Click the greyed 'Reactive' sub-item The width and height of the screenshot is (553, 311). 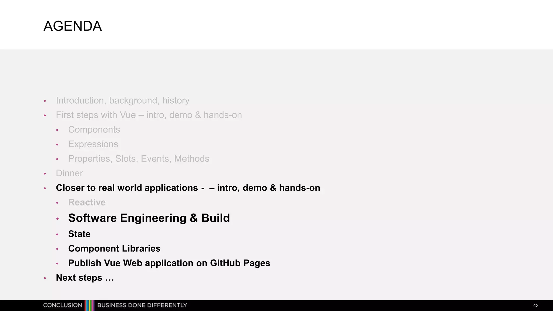(87, 202)
